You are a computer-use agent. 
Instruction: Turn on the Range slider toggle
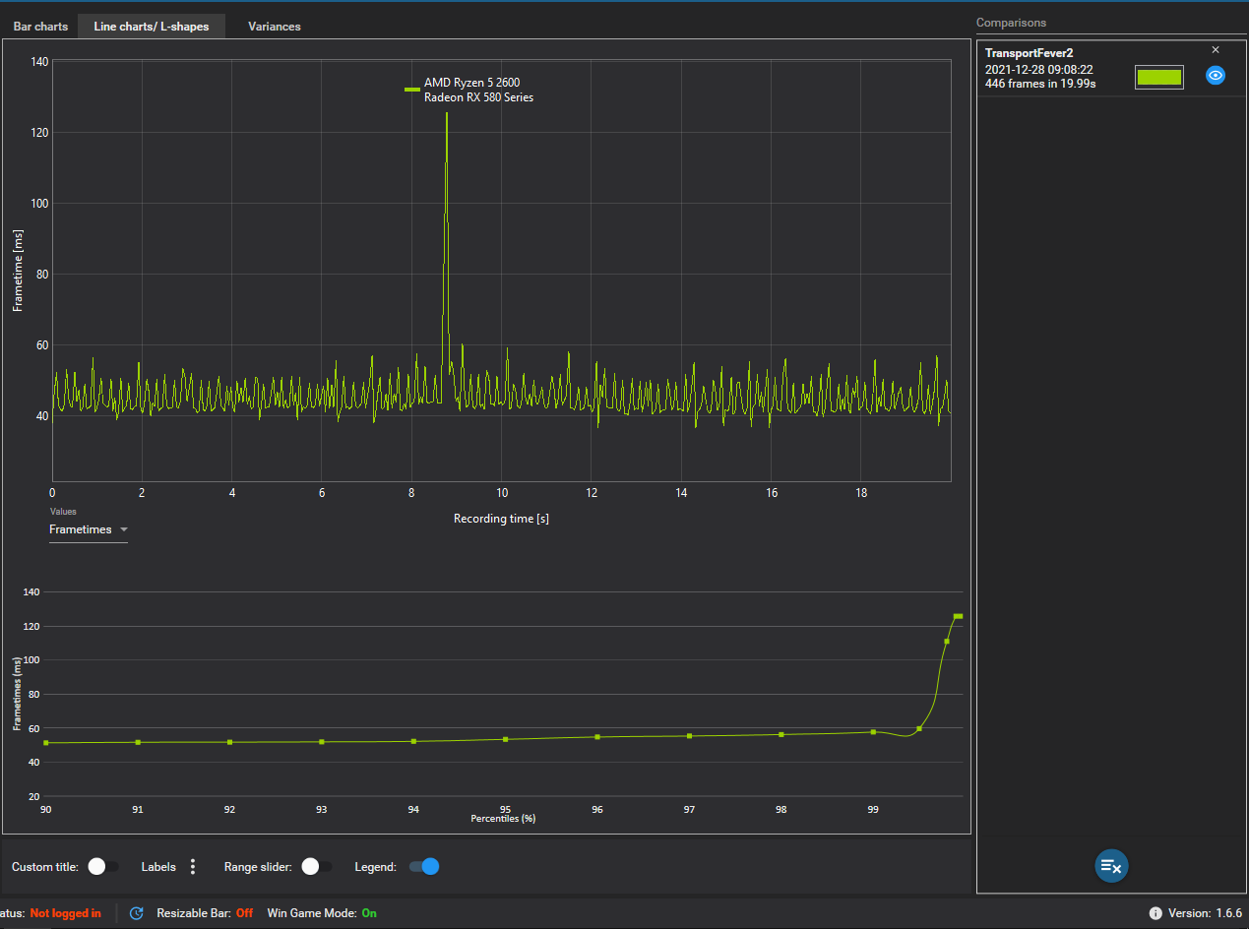point(316,867)
